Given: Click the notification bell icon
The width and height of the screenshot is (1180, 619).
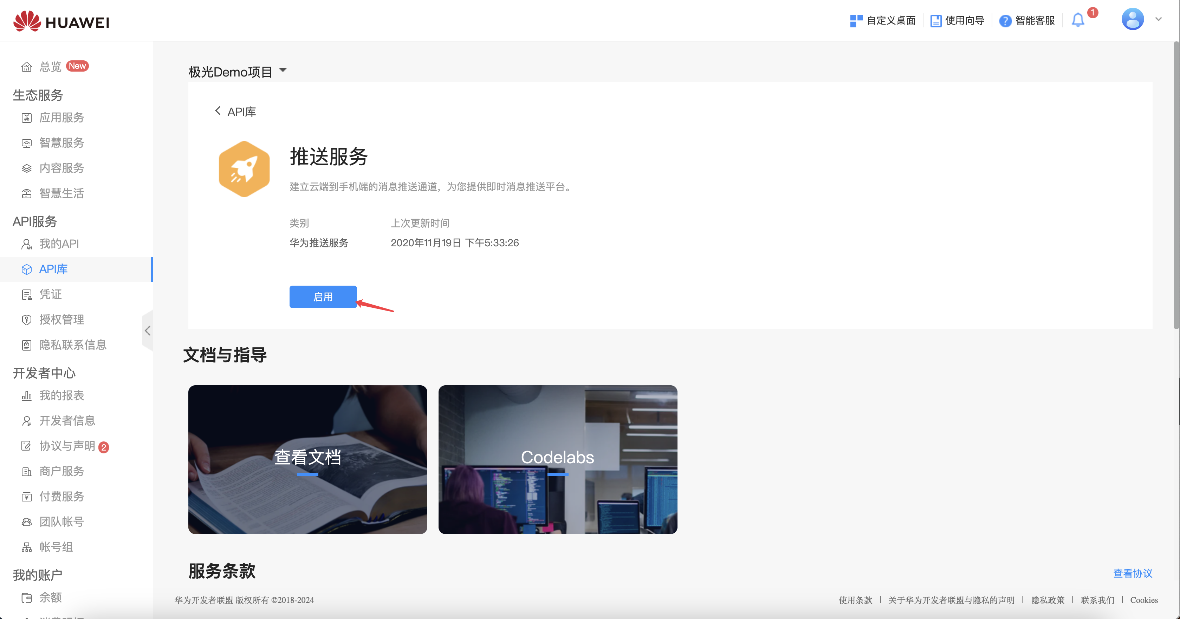Looking at the screenshot, I should coord(1078,20).
